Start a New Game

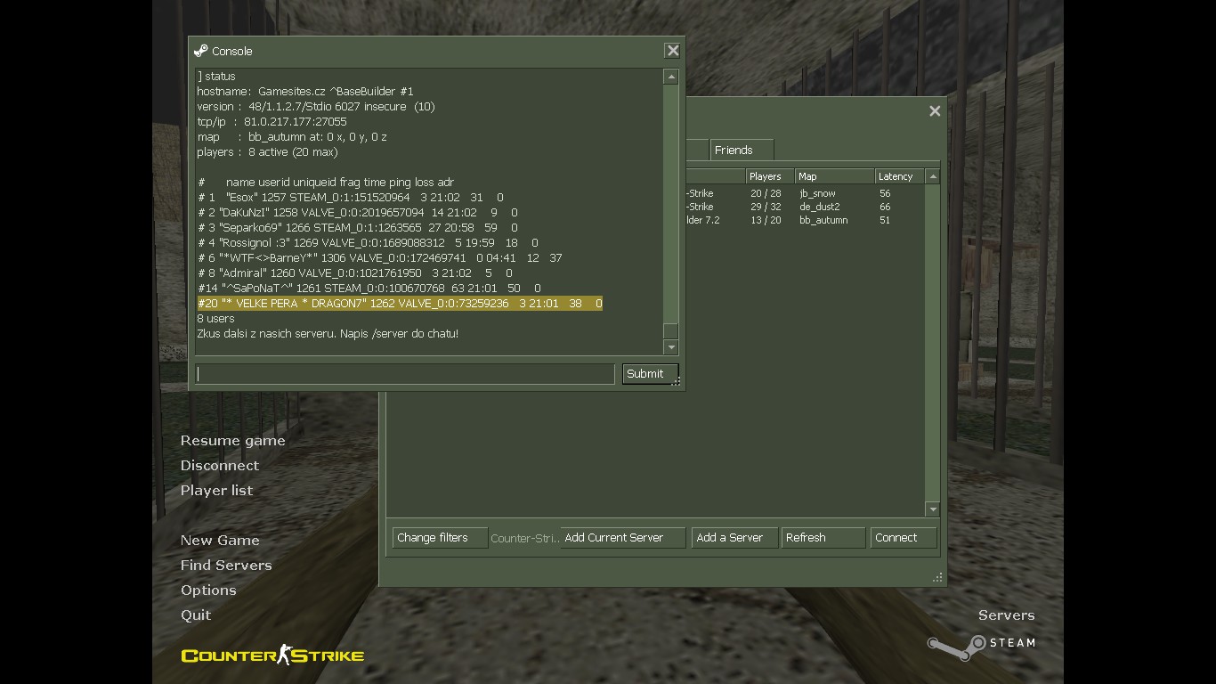click(220, 541)
